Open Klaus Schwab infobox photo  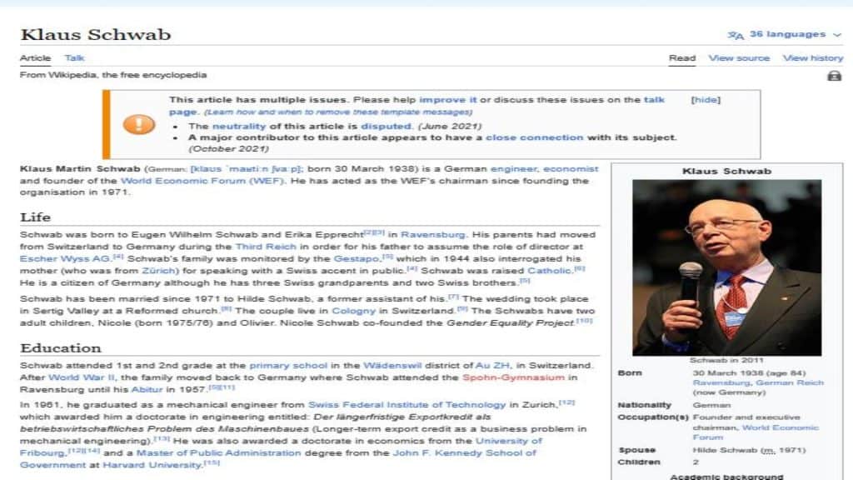pos(726,267)
